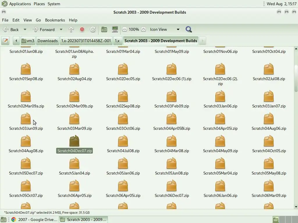Open the Bookmarks menu
Screen dimensions: 298x223
55,20
